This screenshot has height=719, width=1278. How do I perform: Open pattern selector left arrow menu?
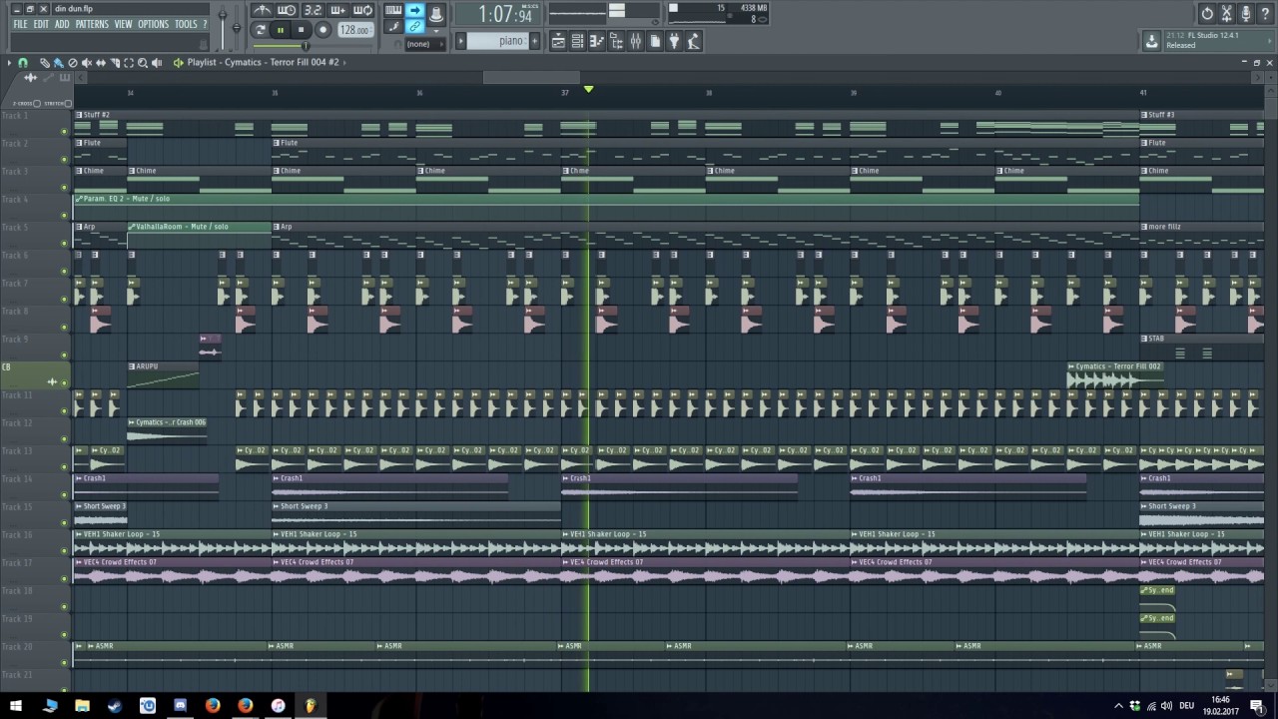(x=461, y=41)
